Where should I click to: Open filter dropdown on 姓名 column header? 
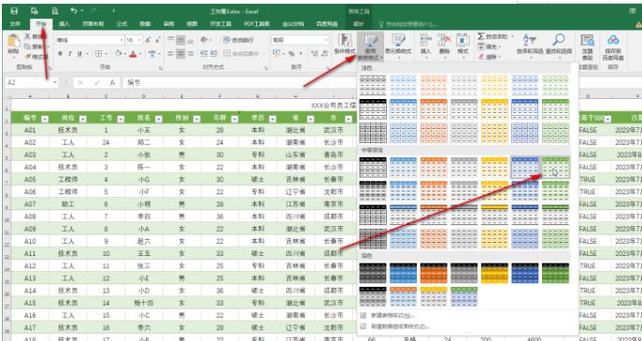pos(159,119)
